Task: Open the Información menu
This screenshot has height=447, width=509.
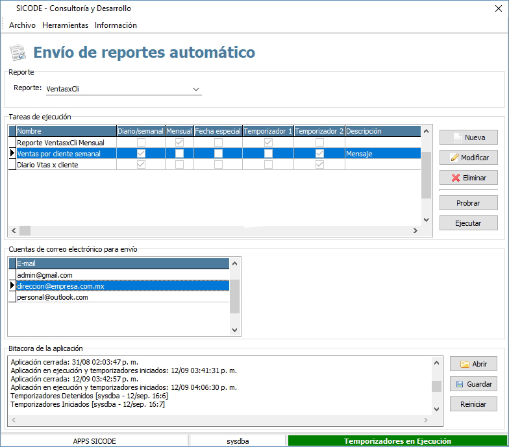Action: pyautogui.click(x=116, y=25)
